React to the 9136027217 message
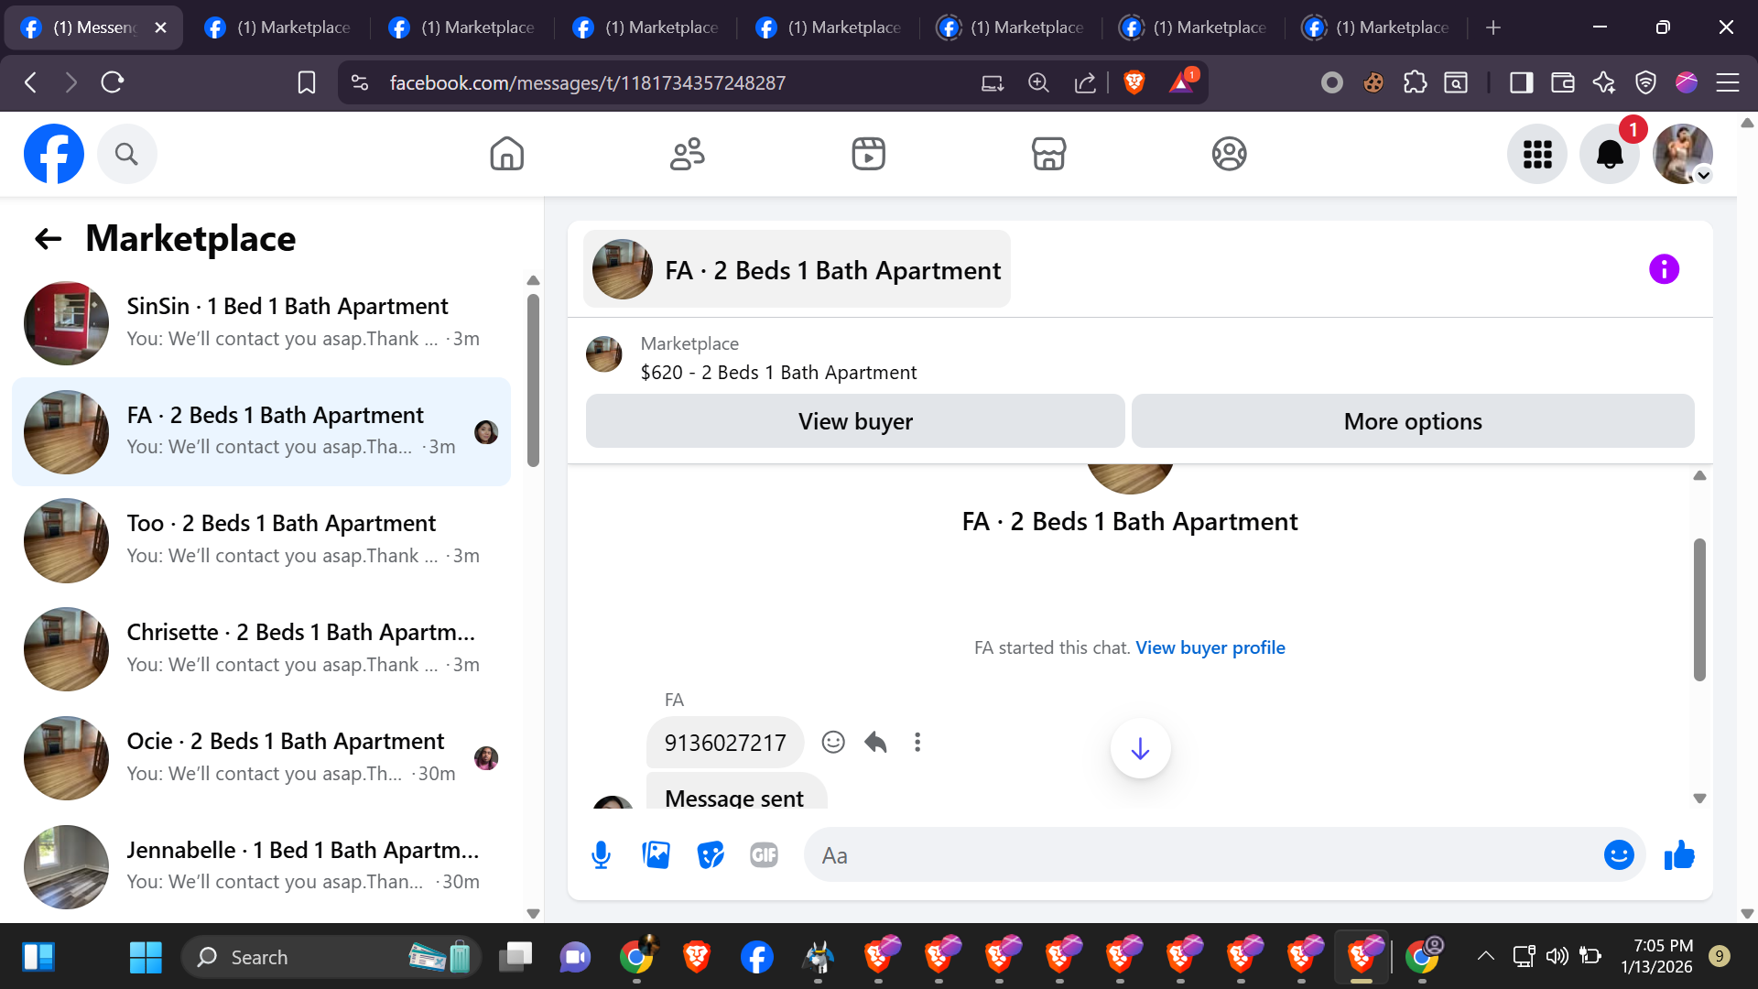1758x989 pixels. point(833,742)
